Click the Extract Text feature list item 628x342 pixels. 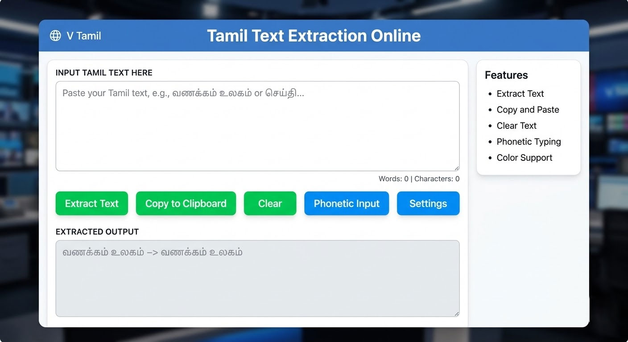pos(520,94)
